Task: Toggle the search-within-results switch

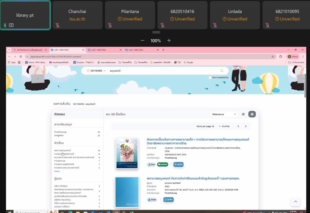Action: [x=209, y=78]
